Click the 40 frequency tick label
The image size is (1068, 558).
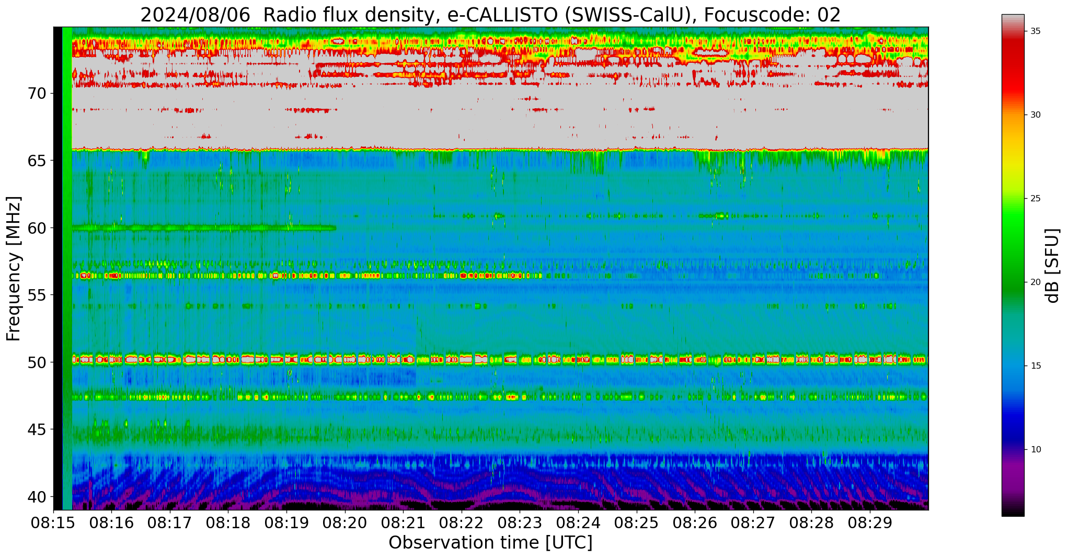point(37,496)
